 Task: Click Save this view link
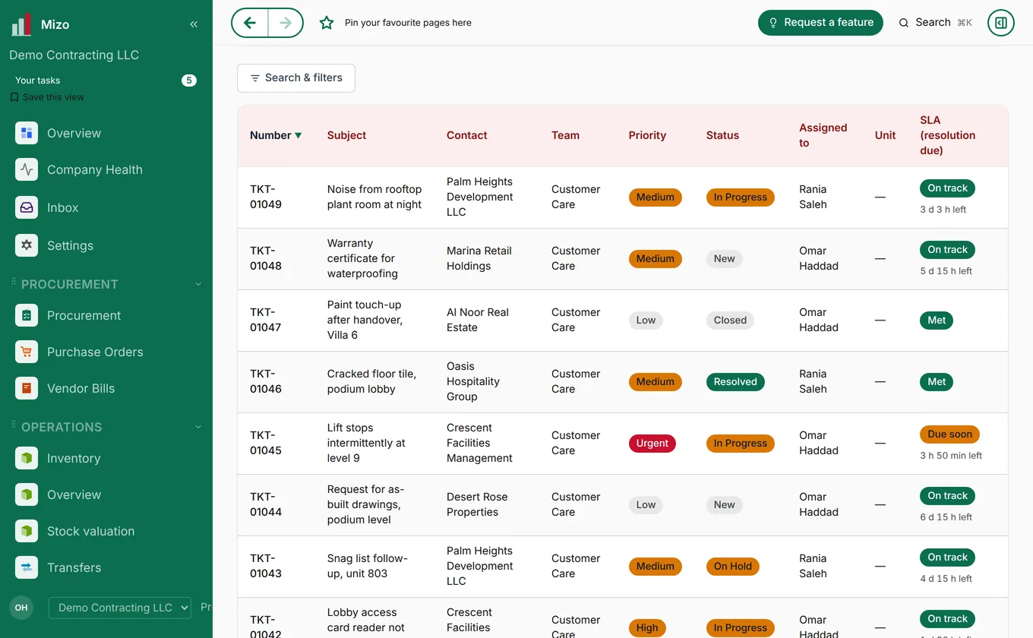tap(47, 97)
